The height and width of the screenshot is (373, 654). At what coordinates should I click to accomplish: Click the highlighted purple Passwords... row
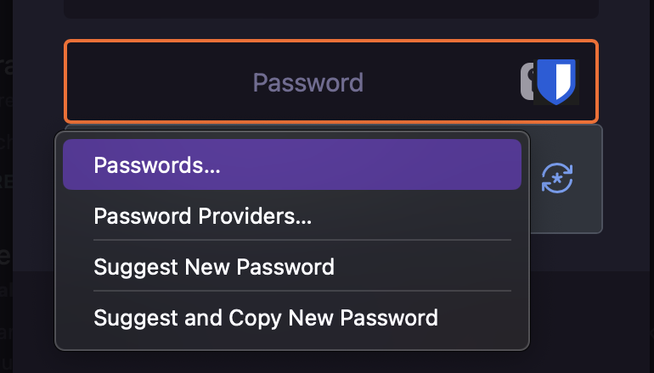(291, 164)
